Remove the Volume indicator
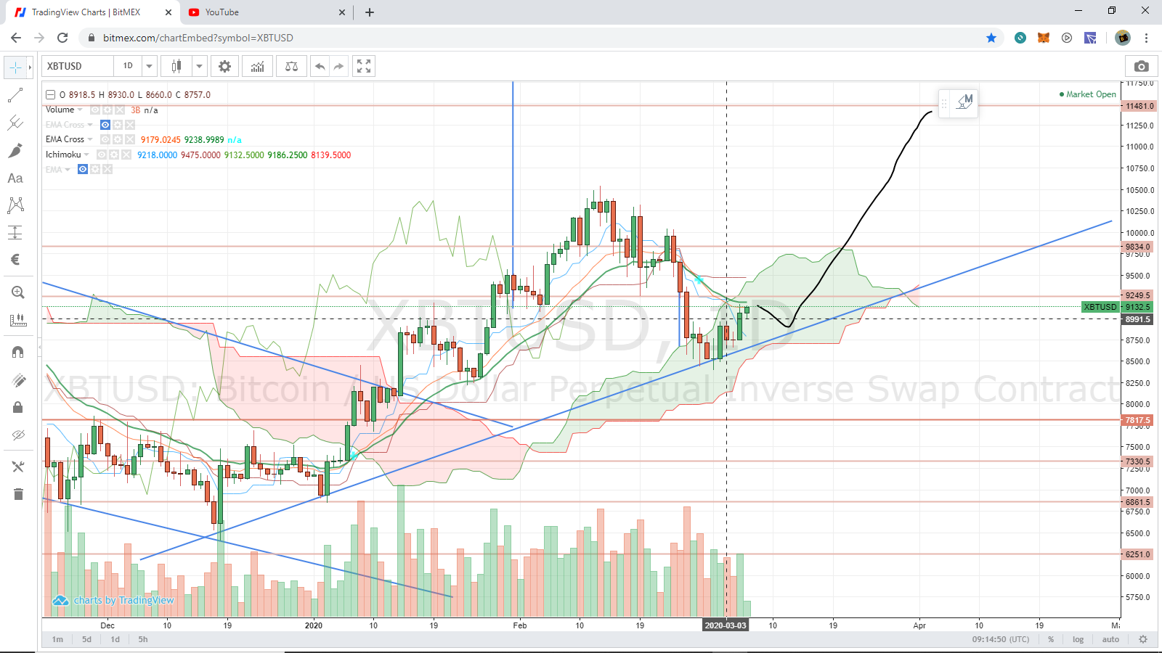1162x653 pixels. (120, 110)
